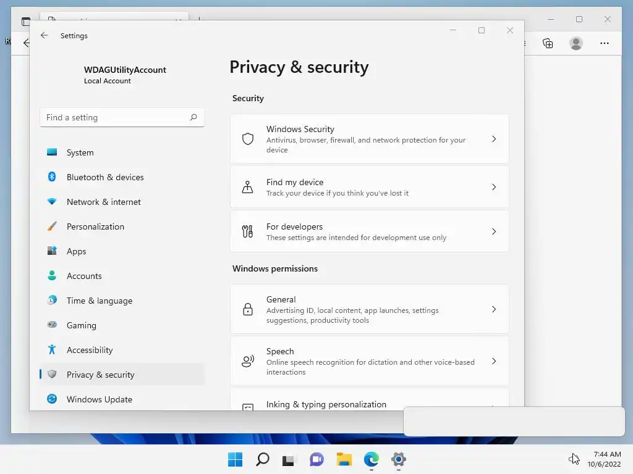The width and height of the screenshot is (633, 474).
Task: Open the Windows Security card
Action: point(370,139)
